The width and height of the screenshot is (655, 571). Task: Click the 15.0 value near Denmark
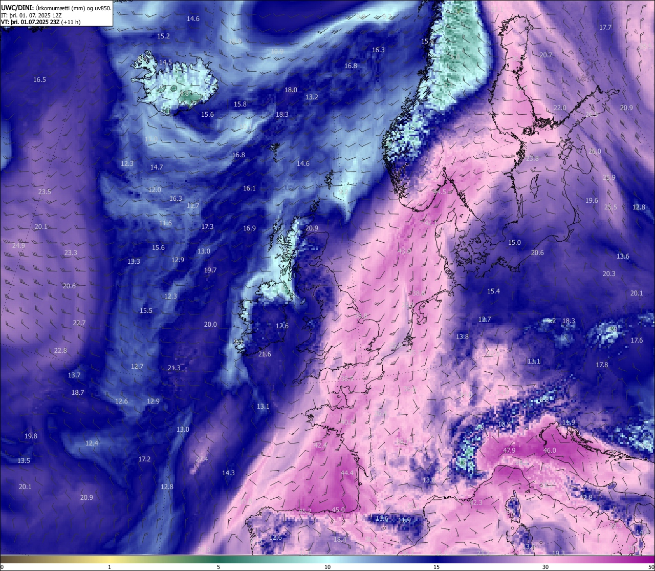click(x=514, y=243)
